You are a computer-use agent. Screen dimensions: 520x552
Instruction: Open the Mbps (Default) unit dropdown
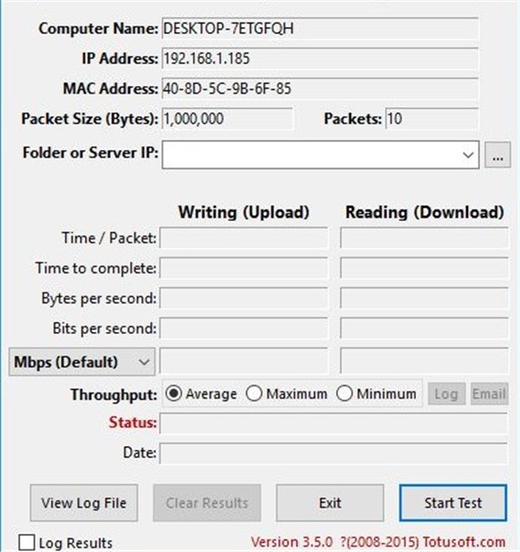(81, 362)
